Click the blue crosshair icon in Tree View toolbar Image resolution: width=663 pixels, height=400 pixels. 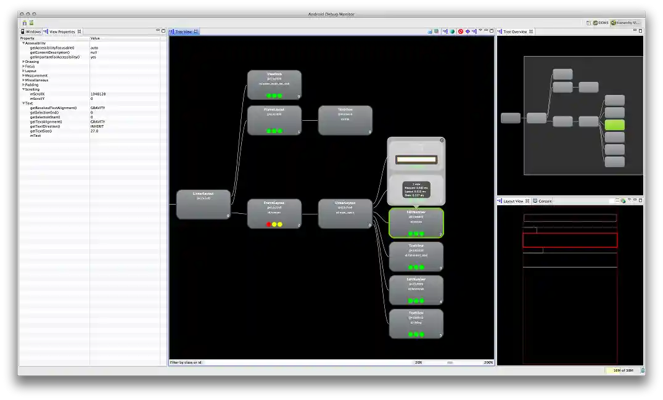[x=467, y=31]
